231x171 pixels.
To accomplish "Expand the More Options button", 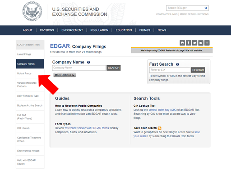I will coord(65,75).
